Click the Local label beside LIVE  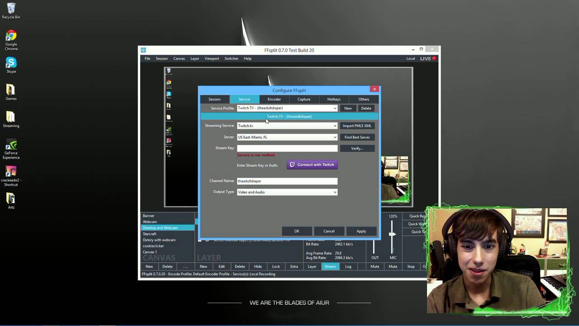pos(410,58)
